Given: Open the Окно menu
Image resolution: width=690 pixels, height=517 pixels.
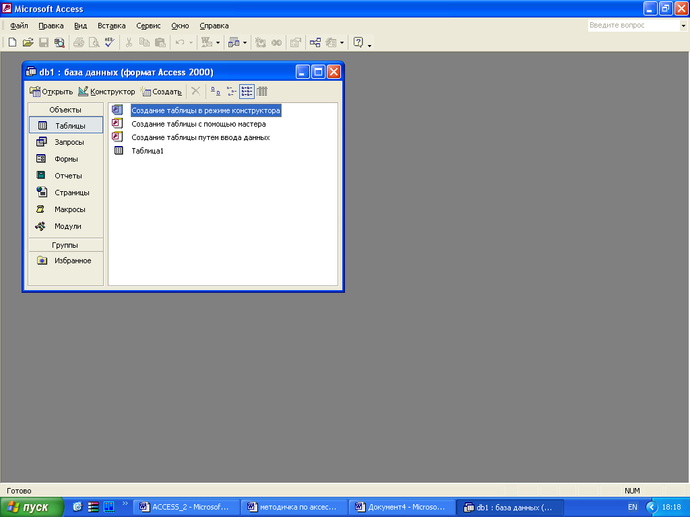Looking at the screenshot, I should [x=180, y=26].
